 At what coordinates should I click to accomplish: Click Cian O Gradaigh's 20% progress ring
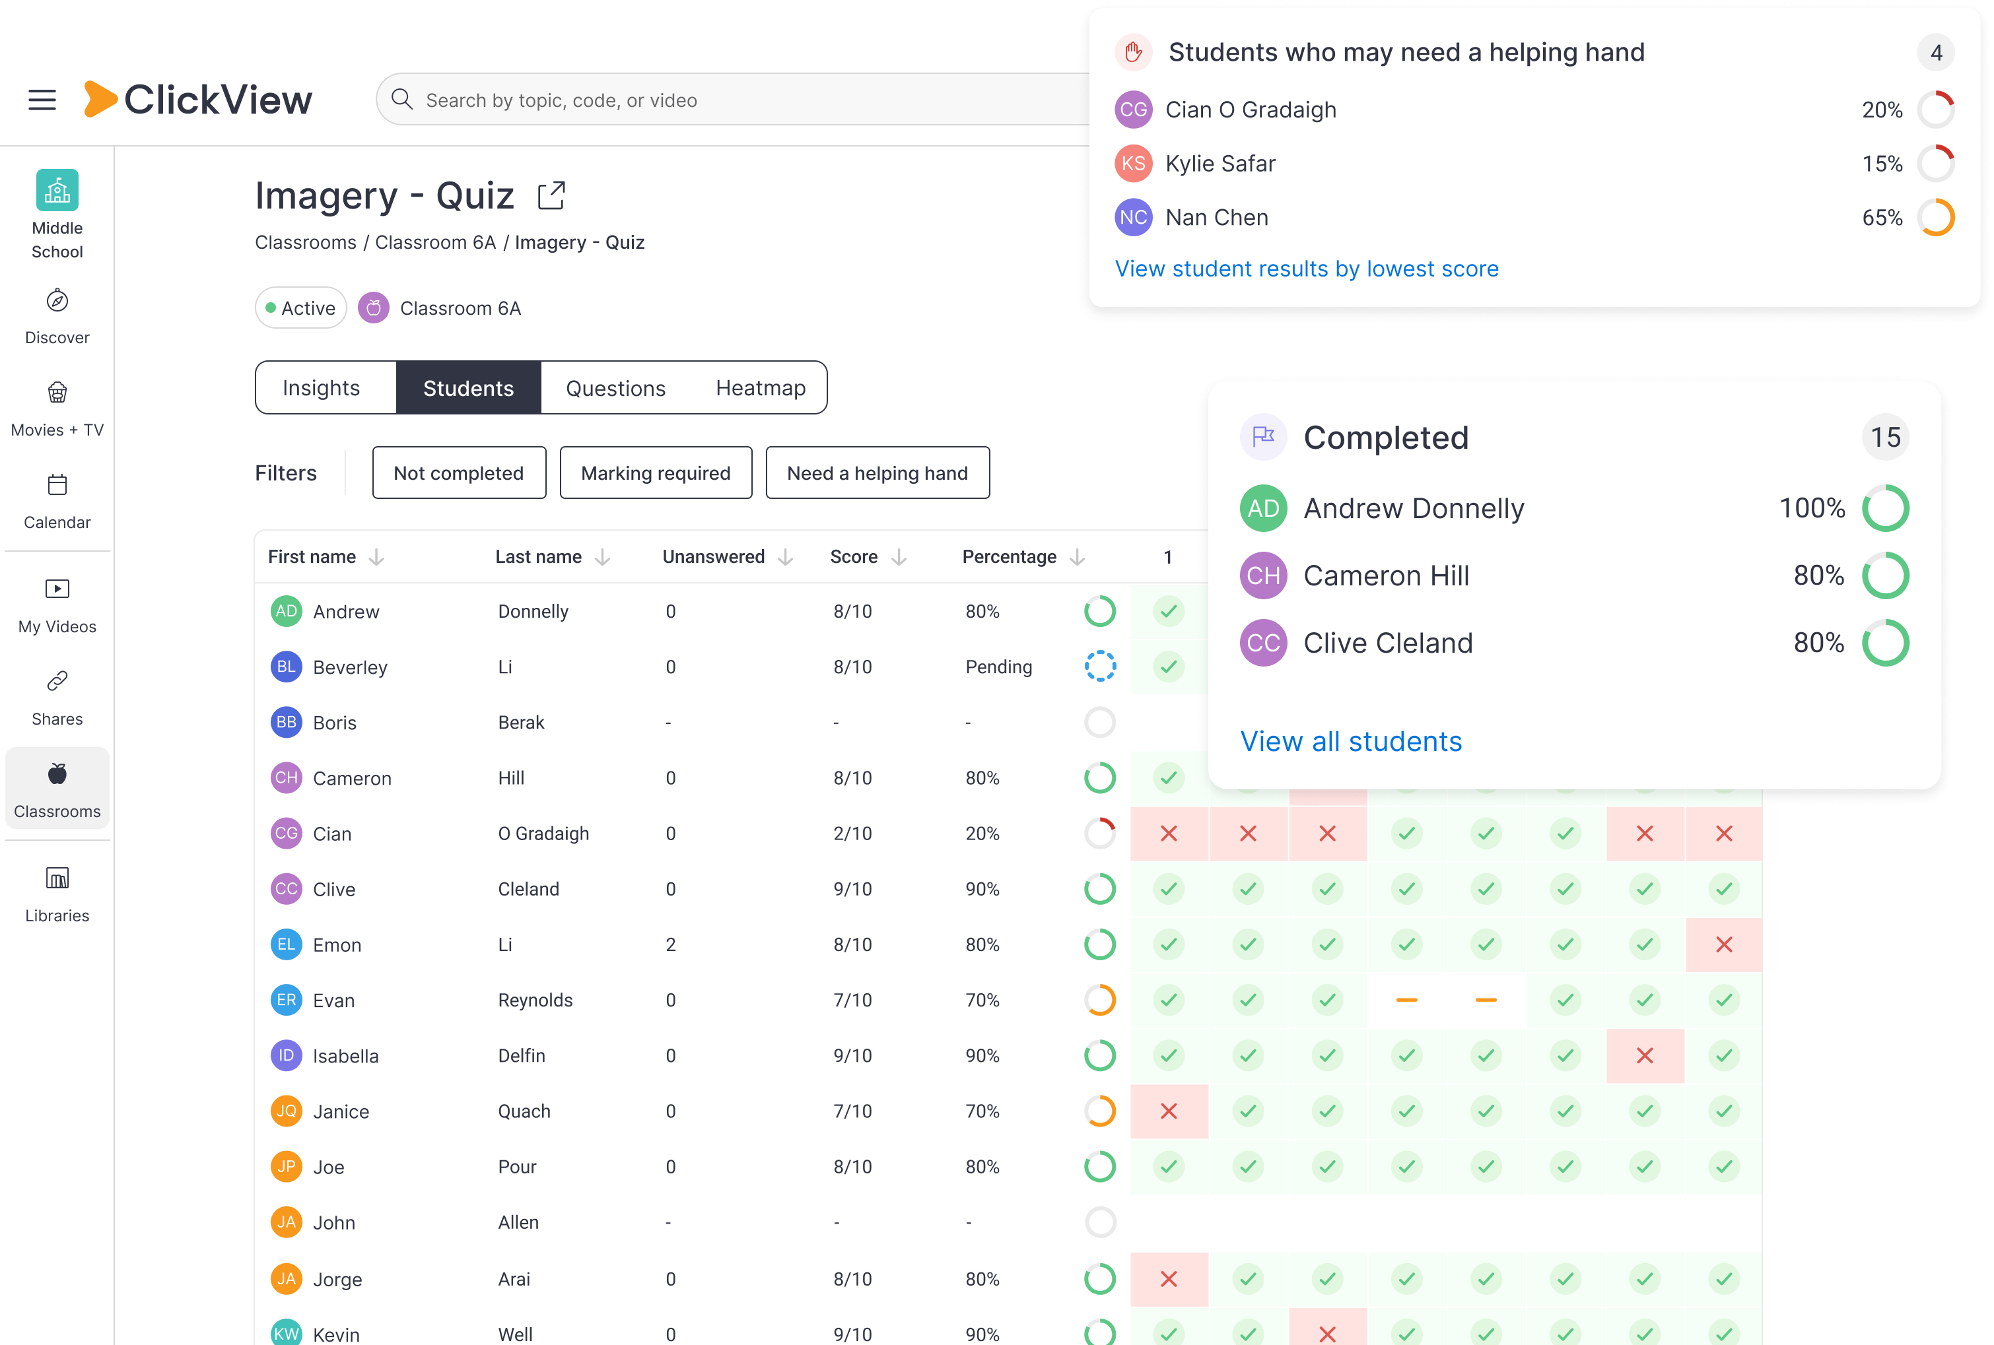click(x=1936, y=110)
